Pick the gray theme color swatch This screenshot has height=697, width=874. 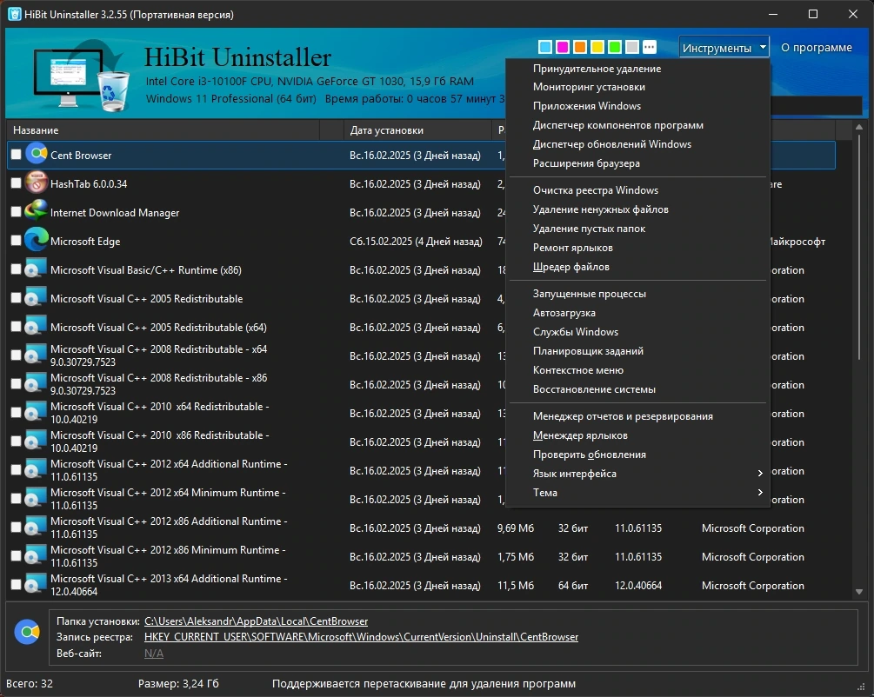pos(632,47)
